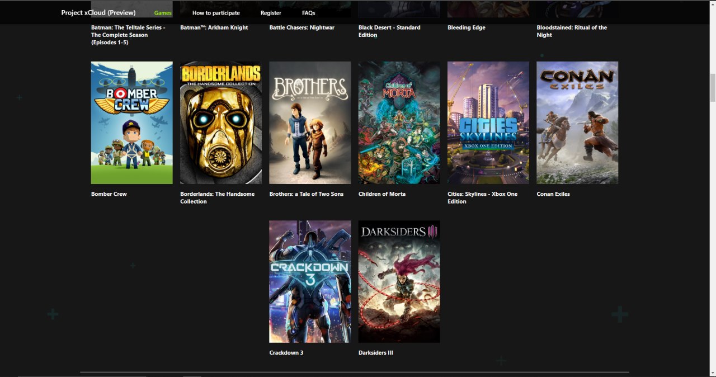The image size is (716, 377).
Task: Click the Crackdown 3 title text
Action: (286, 353)
